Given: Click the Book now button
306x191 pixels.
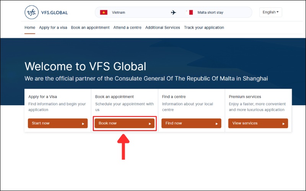Looking at the screenshot, I should 125,123.
